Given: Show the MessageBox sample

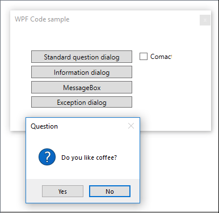Looking at the screenshot, I should pyautogui.click(x=82, y=87).
